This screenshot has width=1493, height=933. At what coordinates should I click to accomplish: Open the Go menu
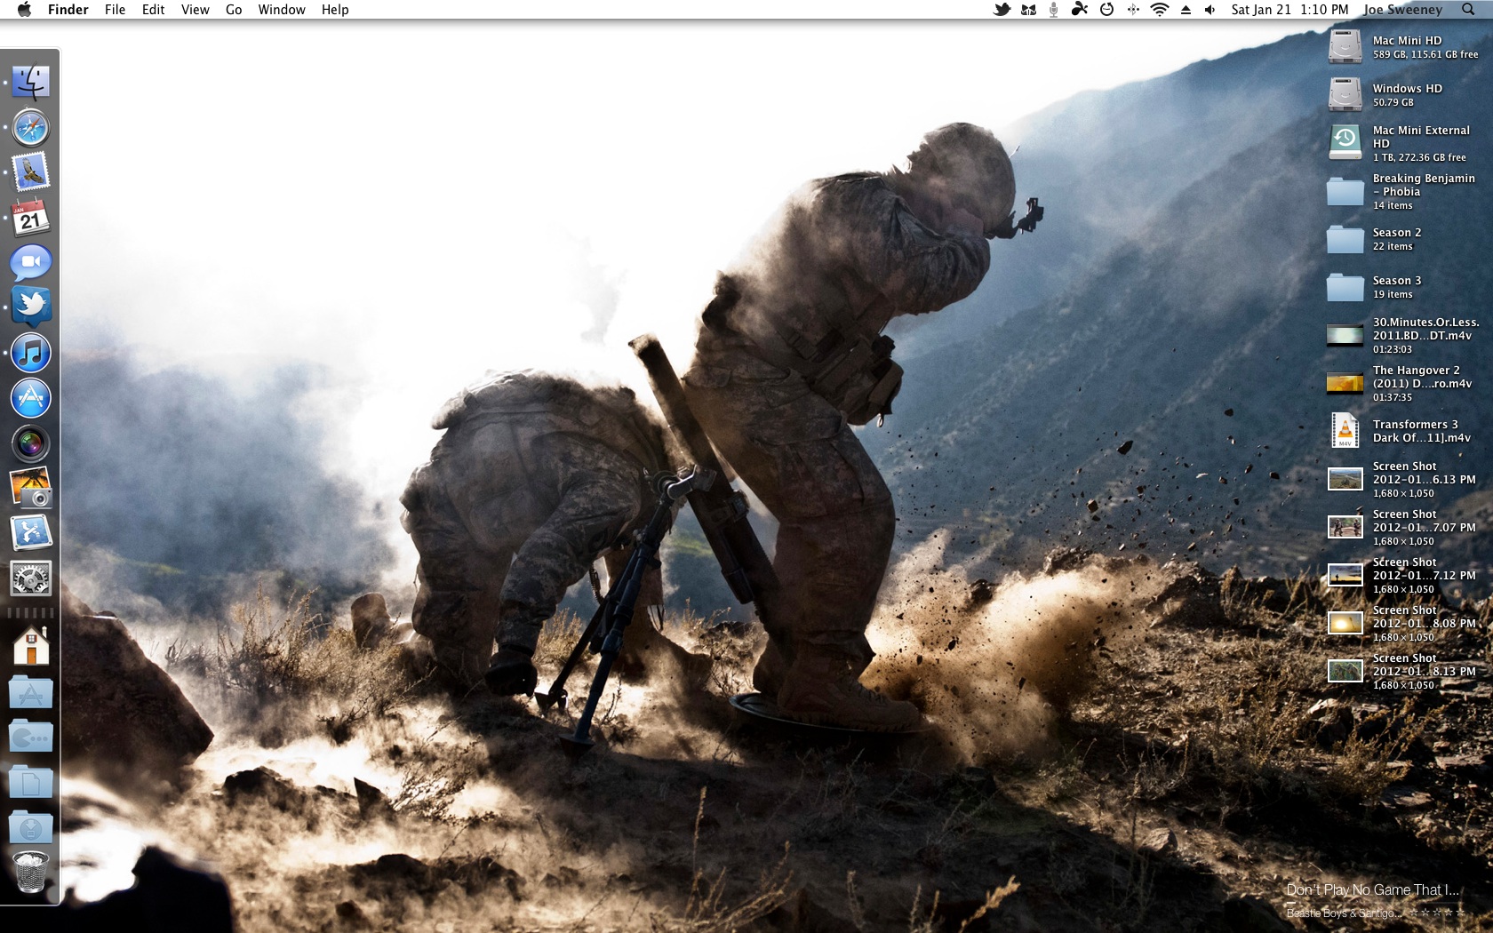click(234, 10)
